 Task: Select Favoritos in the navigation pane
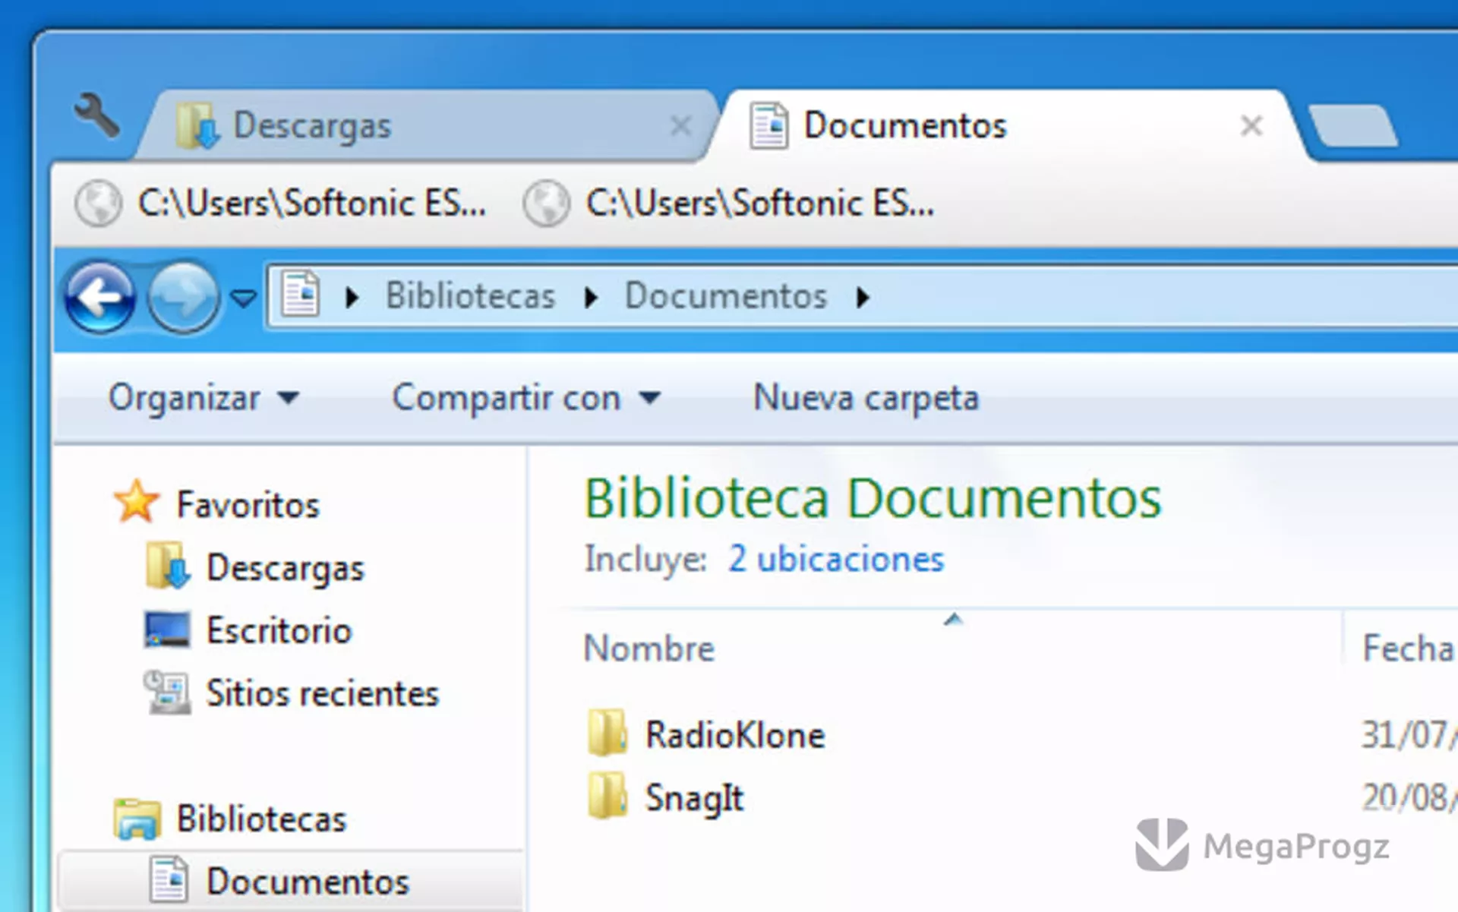pos(248,505)
